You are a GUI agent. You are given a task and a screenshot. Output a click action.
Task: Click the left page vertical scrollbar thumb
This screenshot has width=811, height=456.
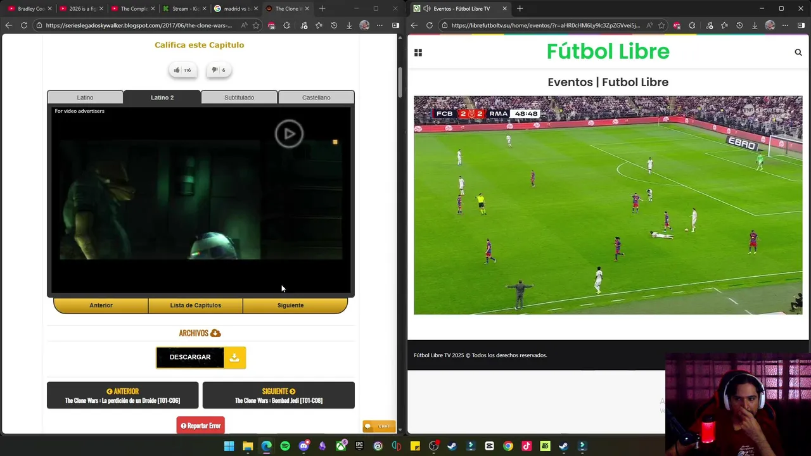(400, 81)
